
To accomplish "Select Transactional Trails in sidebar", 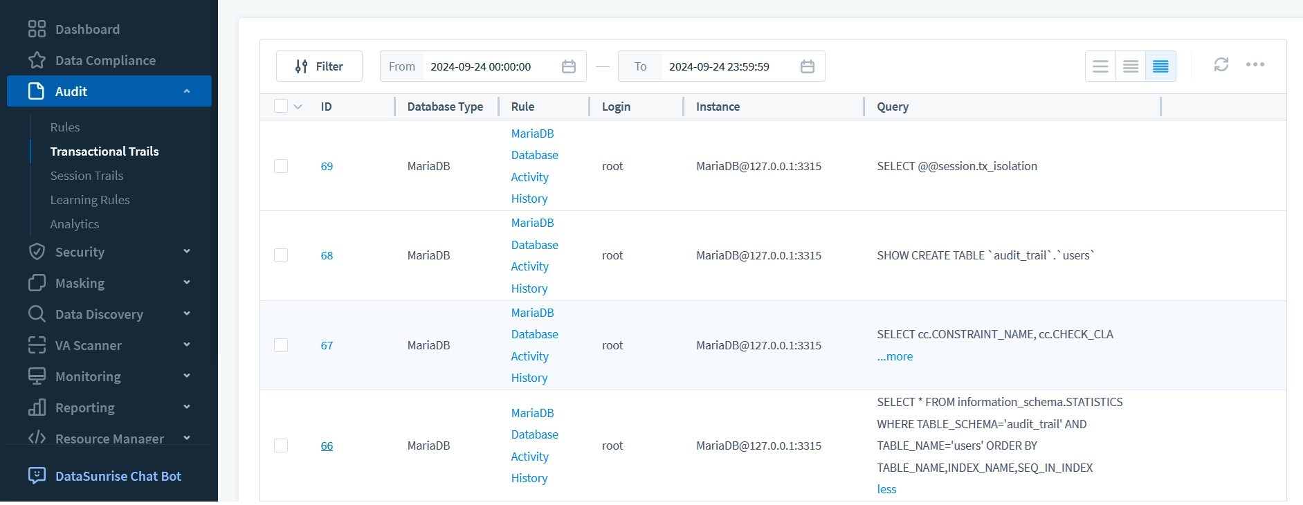I will [x=104, y=151].
